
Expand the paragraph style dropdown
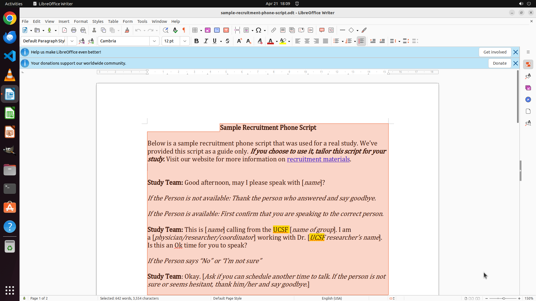[72, 41]
